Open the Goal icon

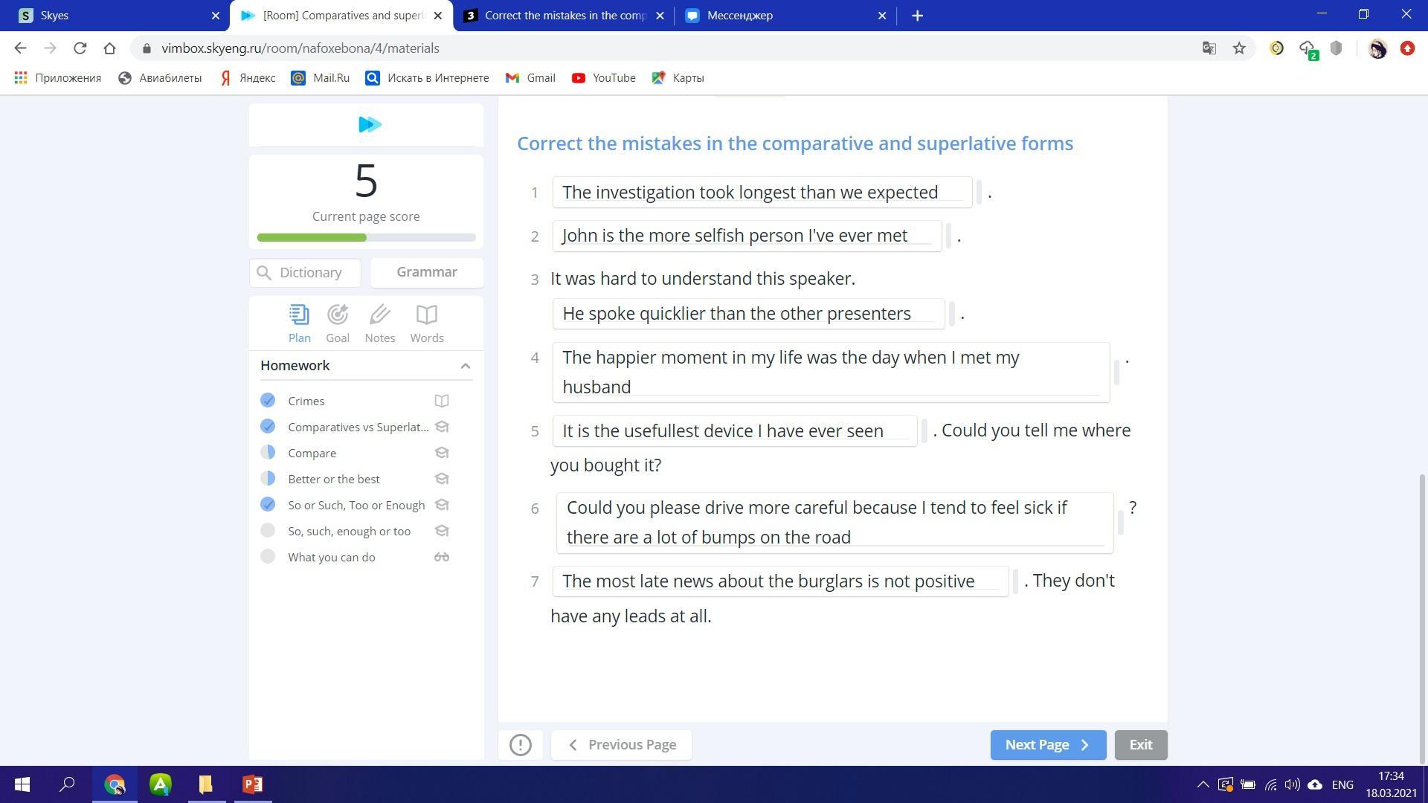337,315
